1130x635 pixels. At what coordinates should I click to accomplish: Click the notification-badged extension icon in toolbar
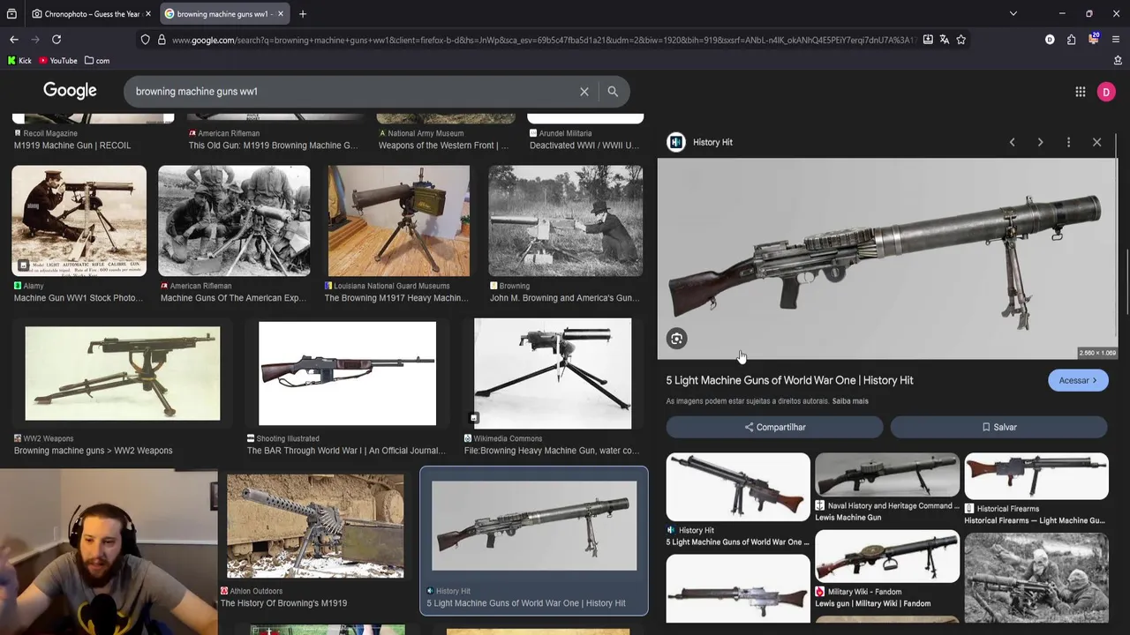click(1093, 39)
